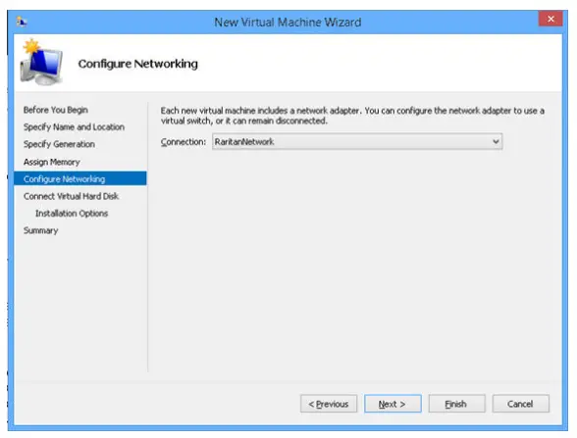Go to Installation Options sub-step
The image size is (577, 438).
tap(72, 214)
